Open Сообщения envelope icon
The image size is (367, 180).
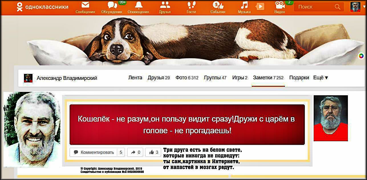pyautogui.click(x=85, y=5)
